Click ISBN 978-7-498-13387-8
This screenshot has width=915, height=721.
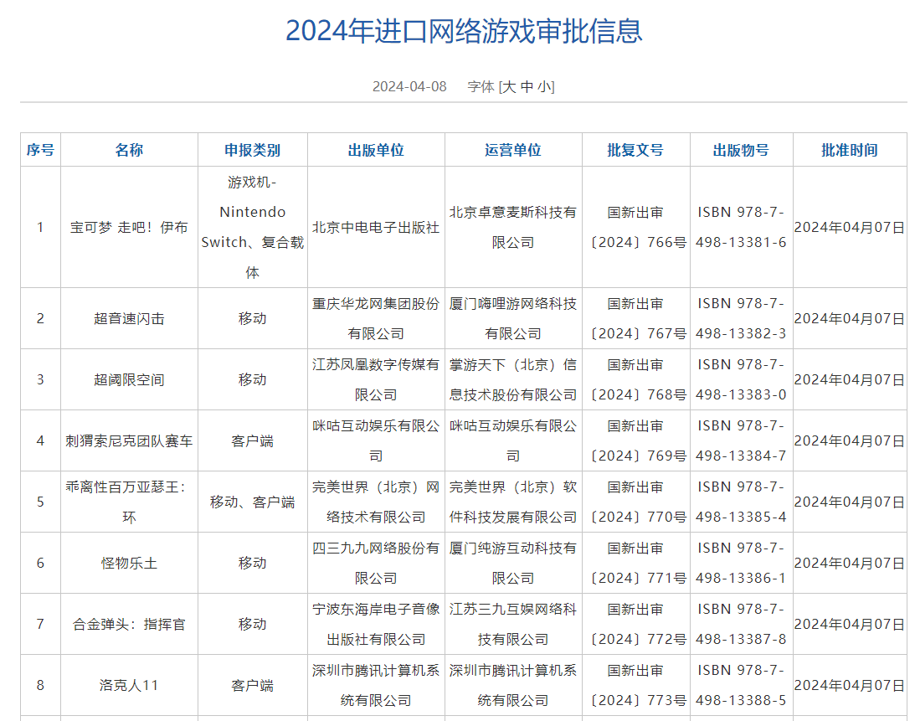pos(741,624)
